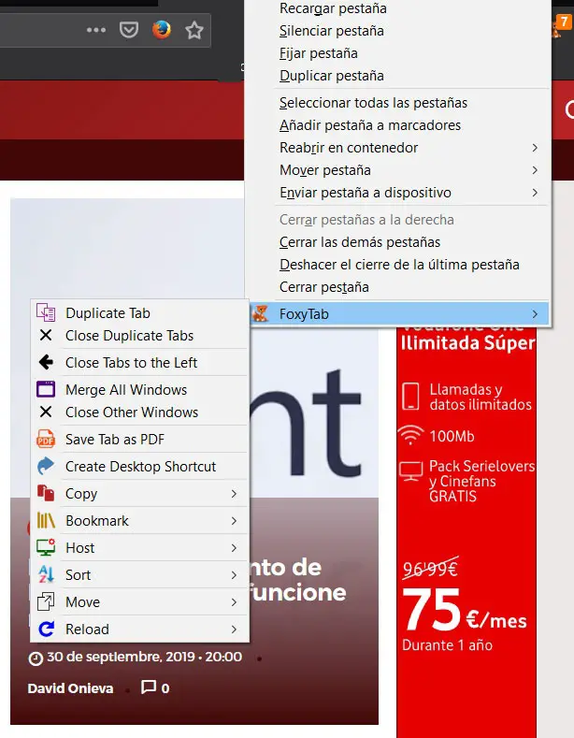Click the A-Z Sort icon
This screenshot has width=574, height=738.
coord(46,574)
